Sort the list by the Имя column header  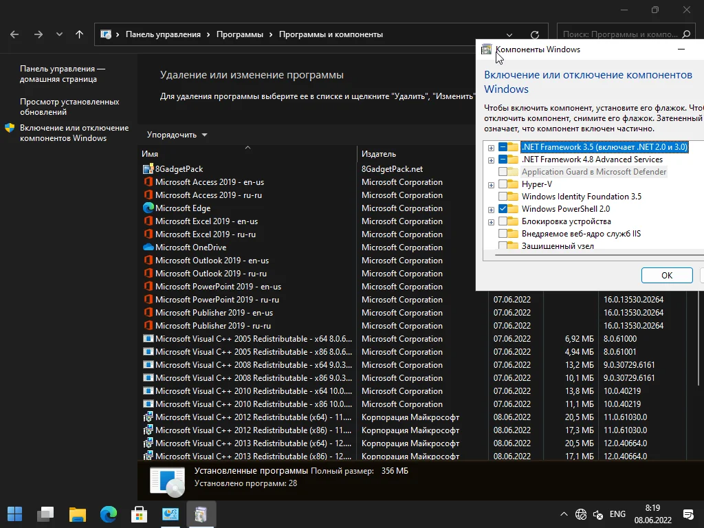point(151,154)
